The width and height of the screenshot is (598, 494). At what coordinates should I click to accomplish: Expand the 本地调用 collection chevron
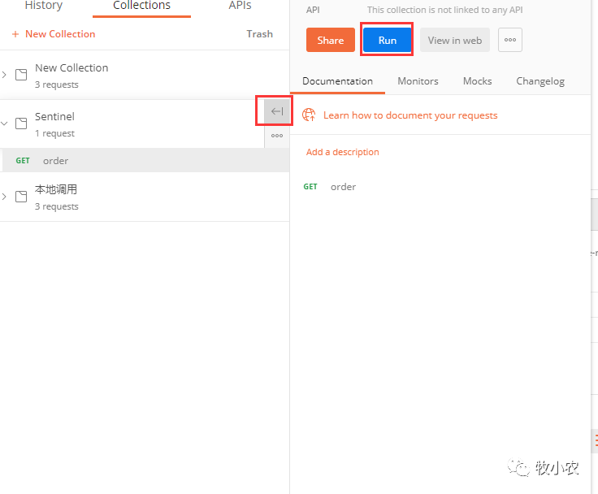click(4, 197)
